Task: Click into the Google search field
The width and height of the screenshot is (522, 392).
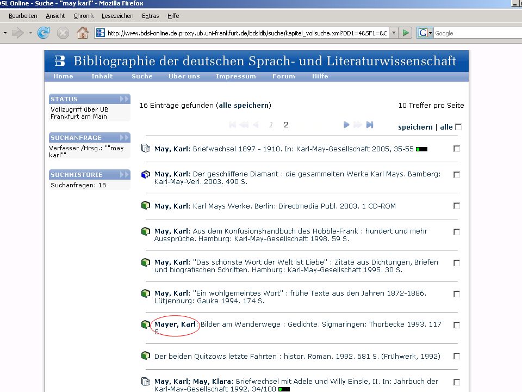Action: 478,33
